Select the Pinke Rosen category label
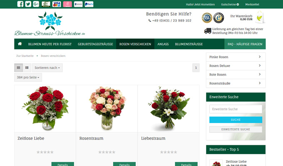This screenshot has height=166, width=283. pos(219,57)
